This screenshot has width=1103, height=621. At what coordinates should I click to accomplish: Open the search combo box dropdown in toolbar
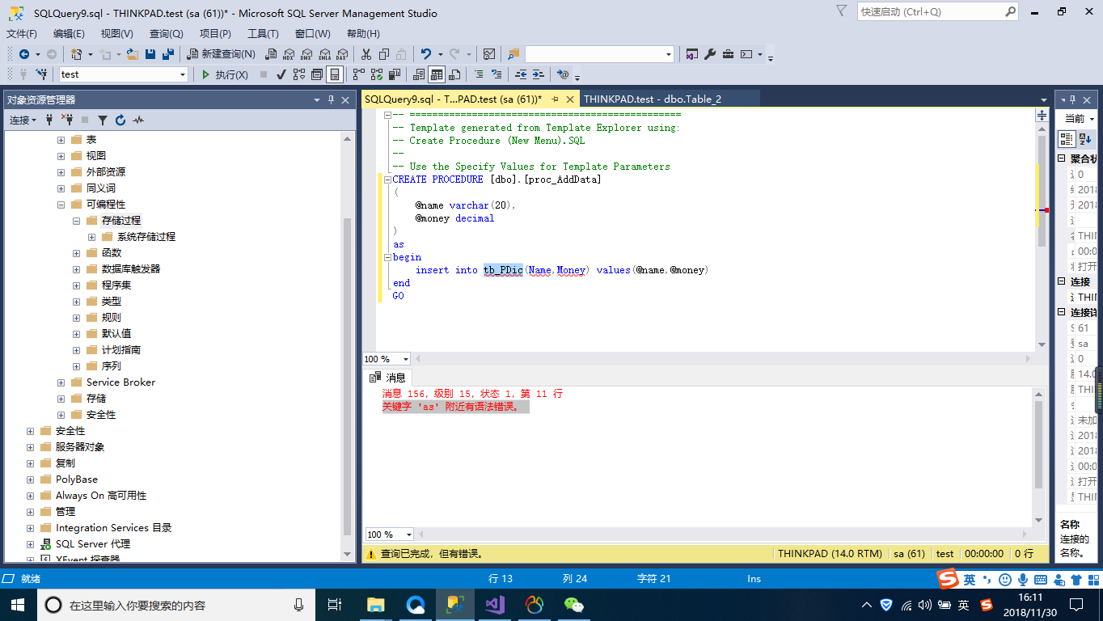point(669,54)
